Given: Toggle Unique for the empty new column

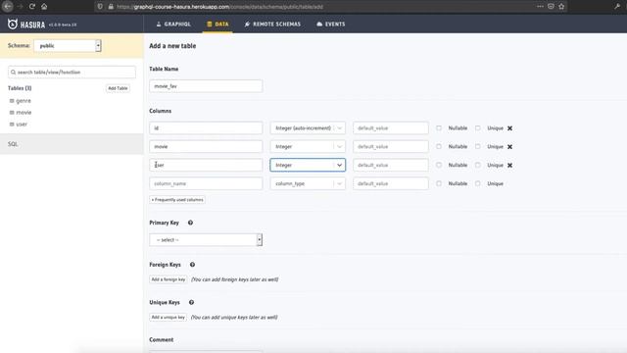Looking at the screenshot, I should [x=477, y=183].
